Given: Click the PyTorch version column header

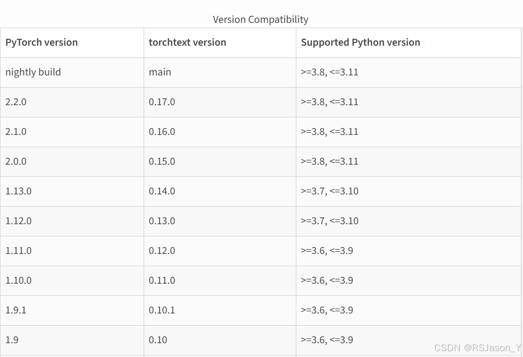Looking at the screenshot, I should pyautogui.click(x=41, y=42).
